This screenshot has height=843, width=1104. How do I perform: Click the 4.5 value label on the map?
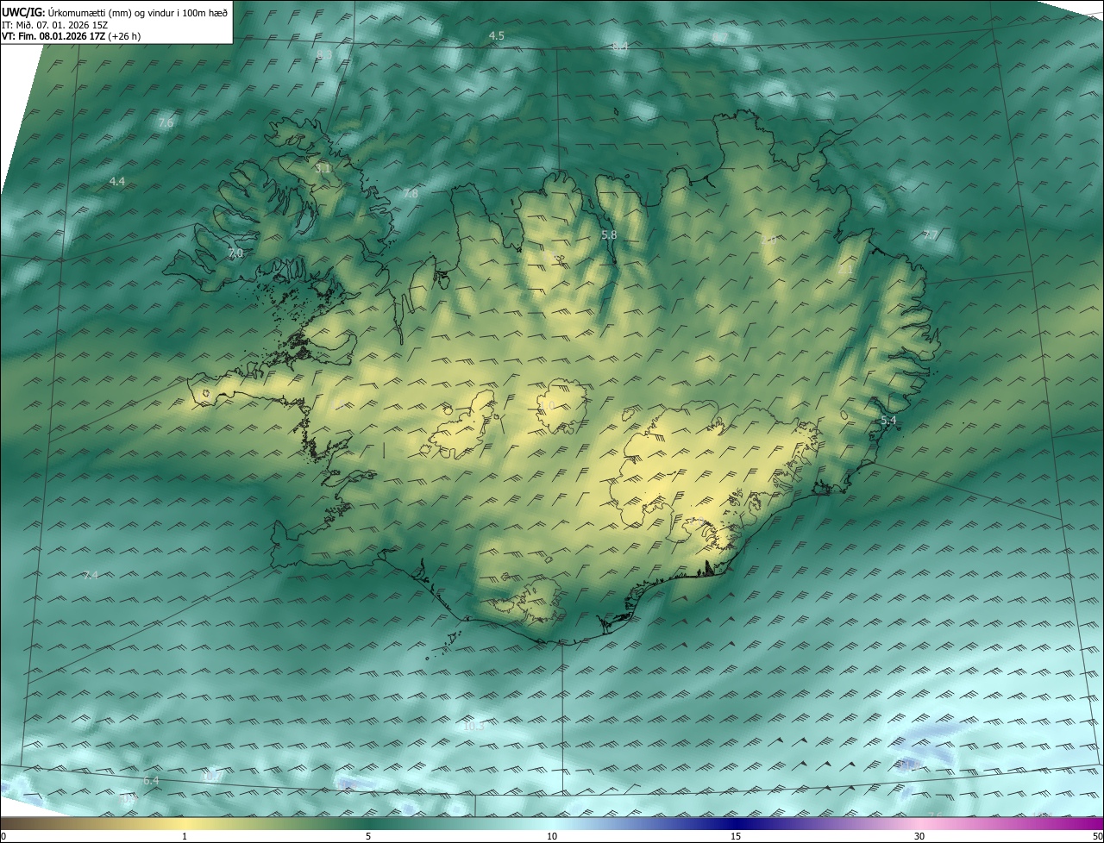pos(496,35)
